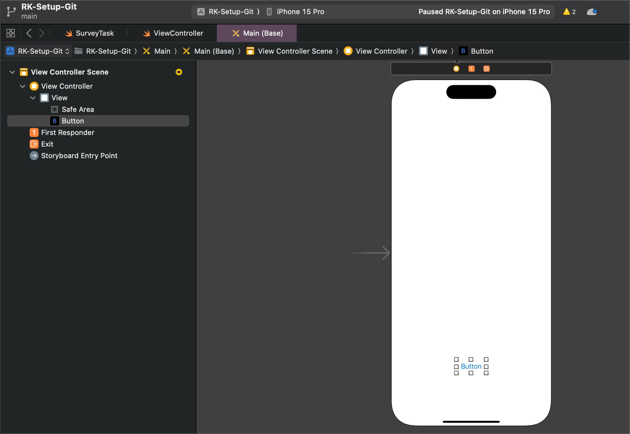Select the First Responder icon
This screenshot has width=630, height=434.
tap(34, 132)
